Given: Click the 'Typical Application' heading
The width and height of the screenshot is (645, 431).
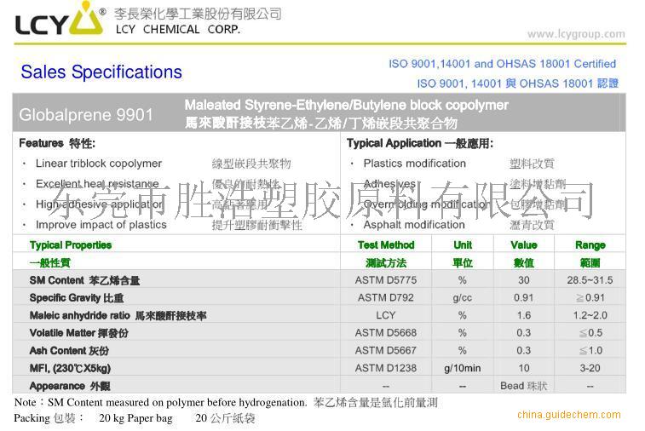Looking at the screenshot, I should (x=420, y=143).
